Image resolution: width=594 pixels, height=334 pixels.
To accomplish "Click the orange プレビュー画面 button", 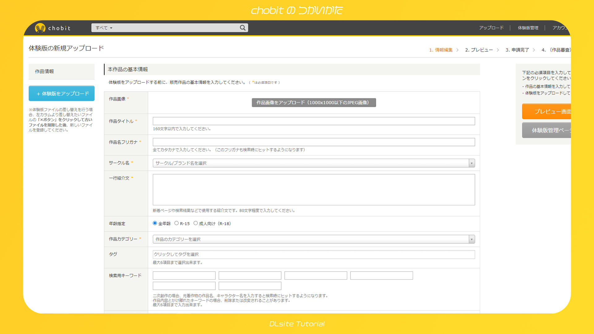I will point(546,111).
